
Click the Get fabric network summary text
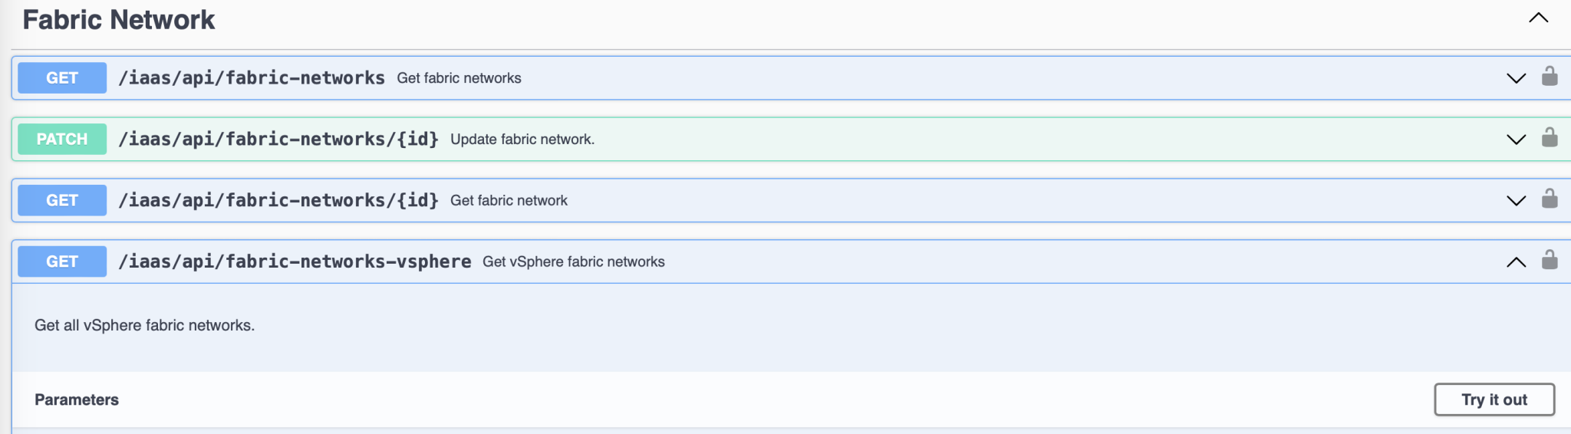[509, 200]
